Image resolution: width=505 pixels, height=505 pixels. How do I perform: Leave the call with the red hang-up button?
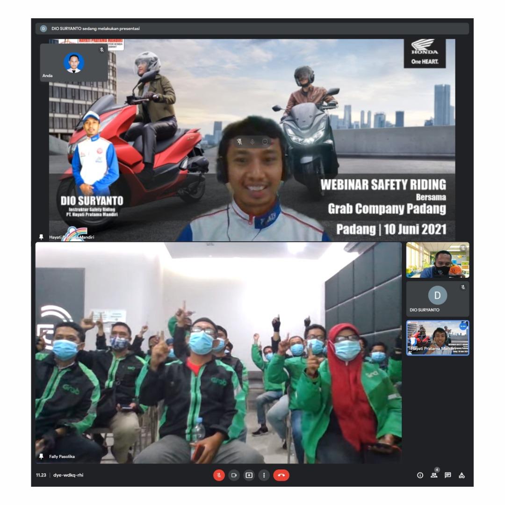(x=281, y=475)
